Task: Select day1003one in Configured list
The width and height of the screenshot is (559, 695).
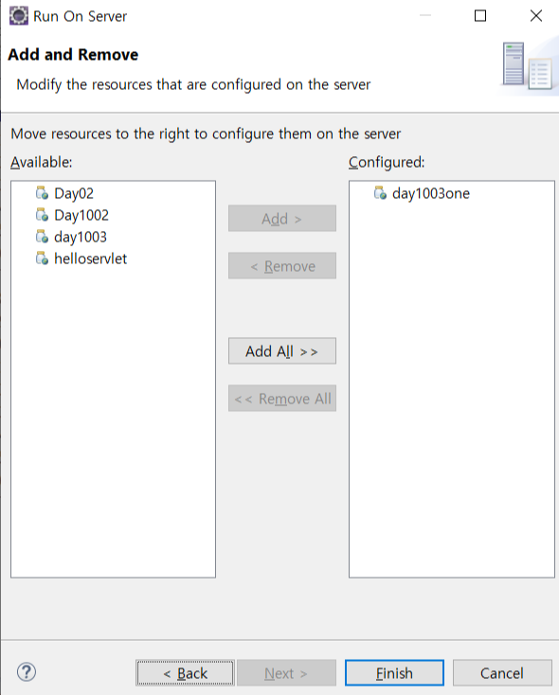Action: click(x=431, y=193)
